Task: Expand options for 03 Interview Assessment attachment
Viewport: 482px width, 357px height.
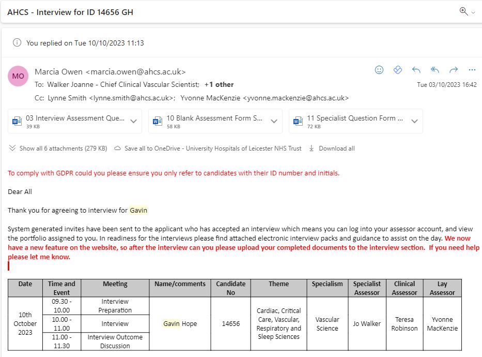Action: (133, 121)
